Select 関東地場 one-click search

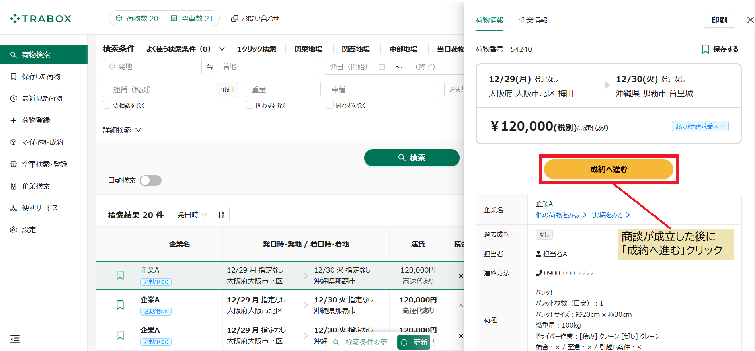pos(308,49)
